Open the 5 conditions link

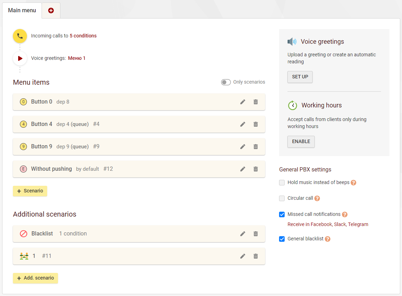[83, 36]
